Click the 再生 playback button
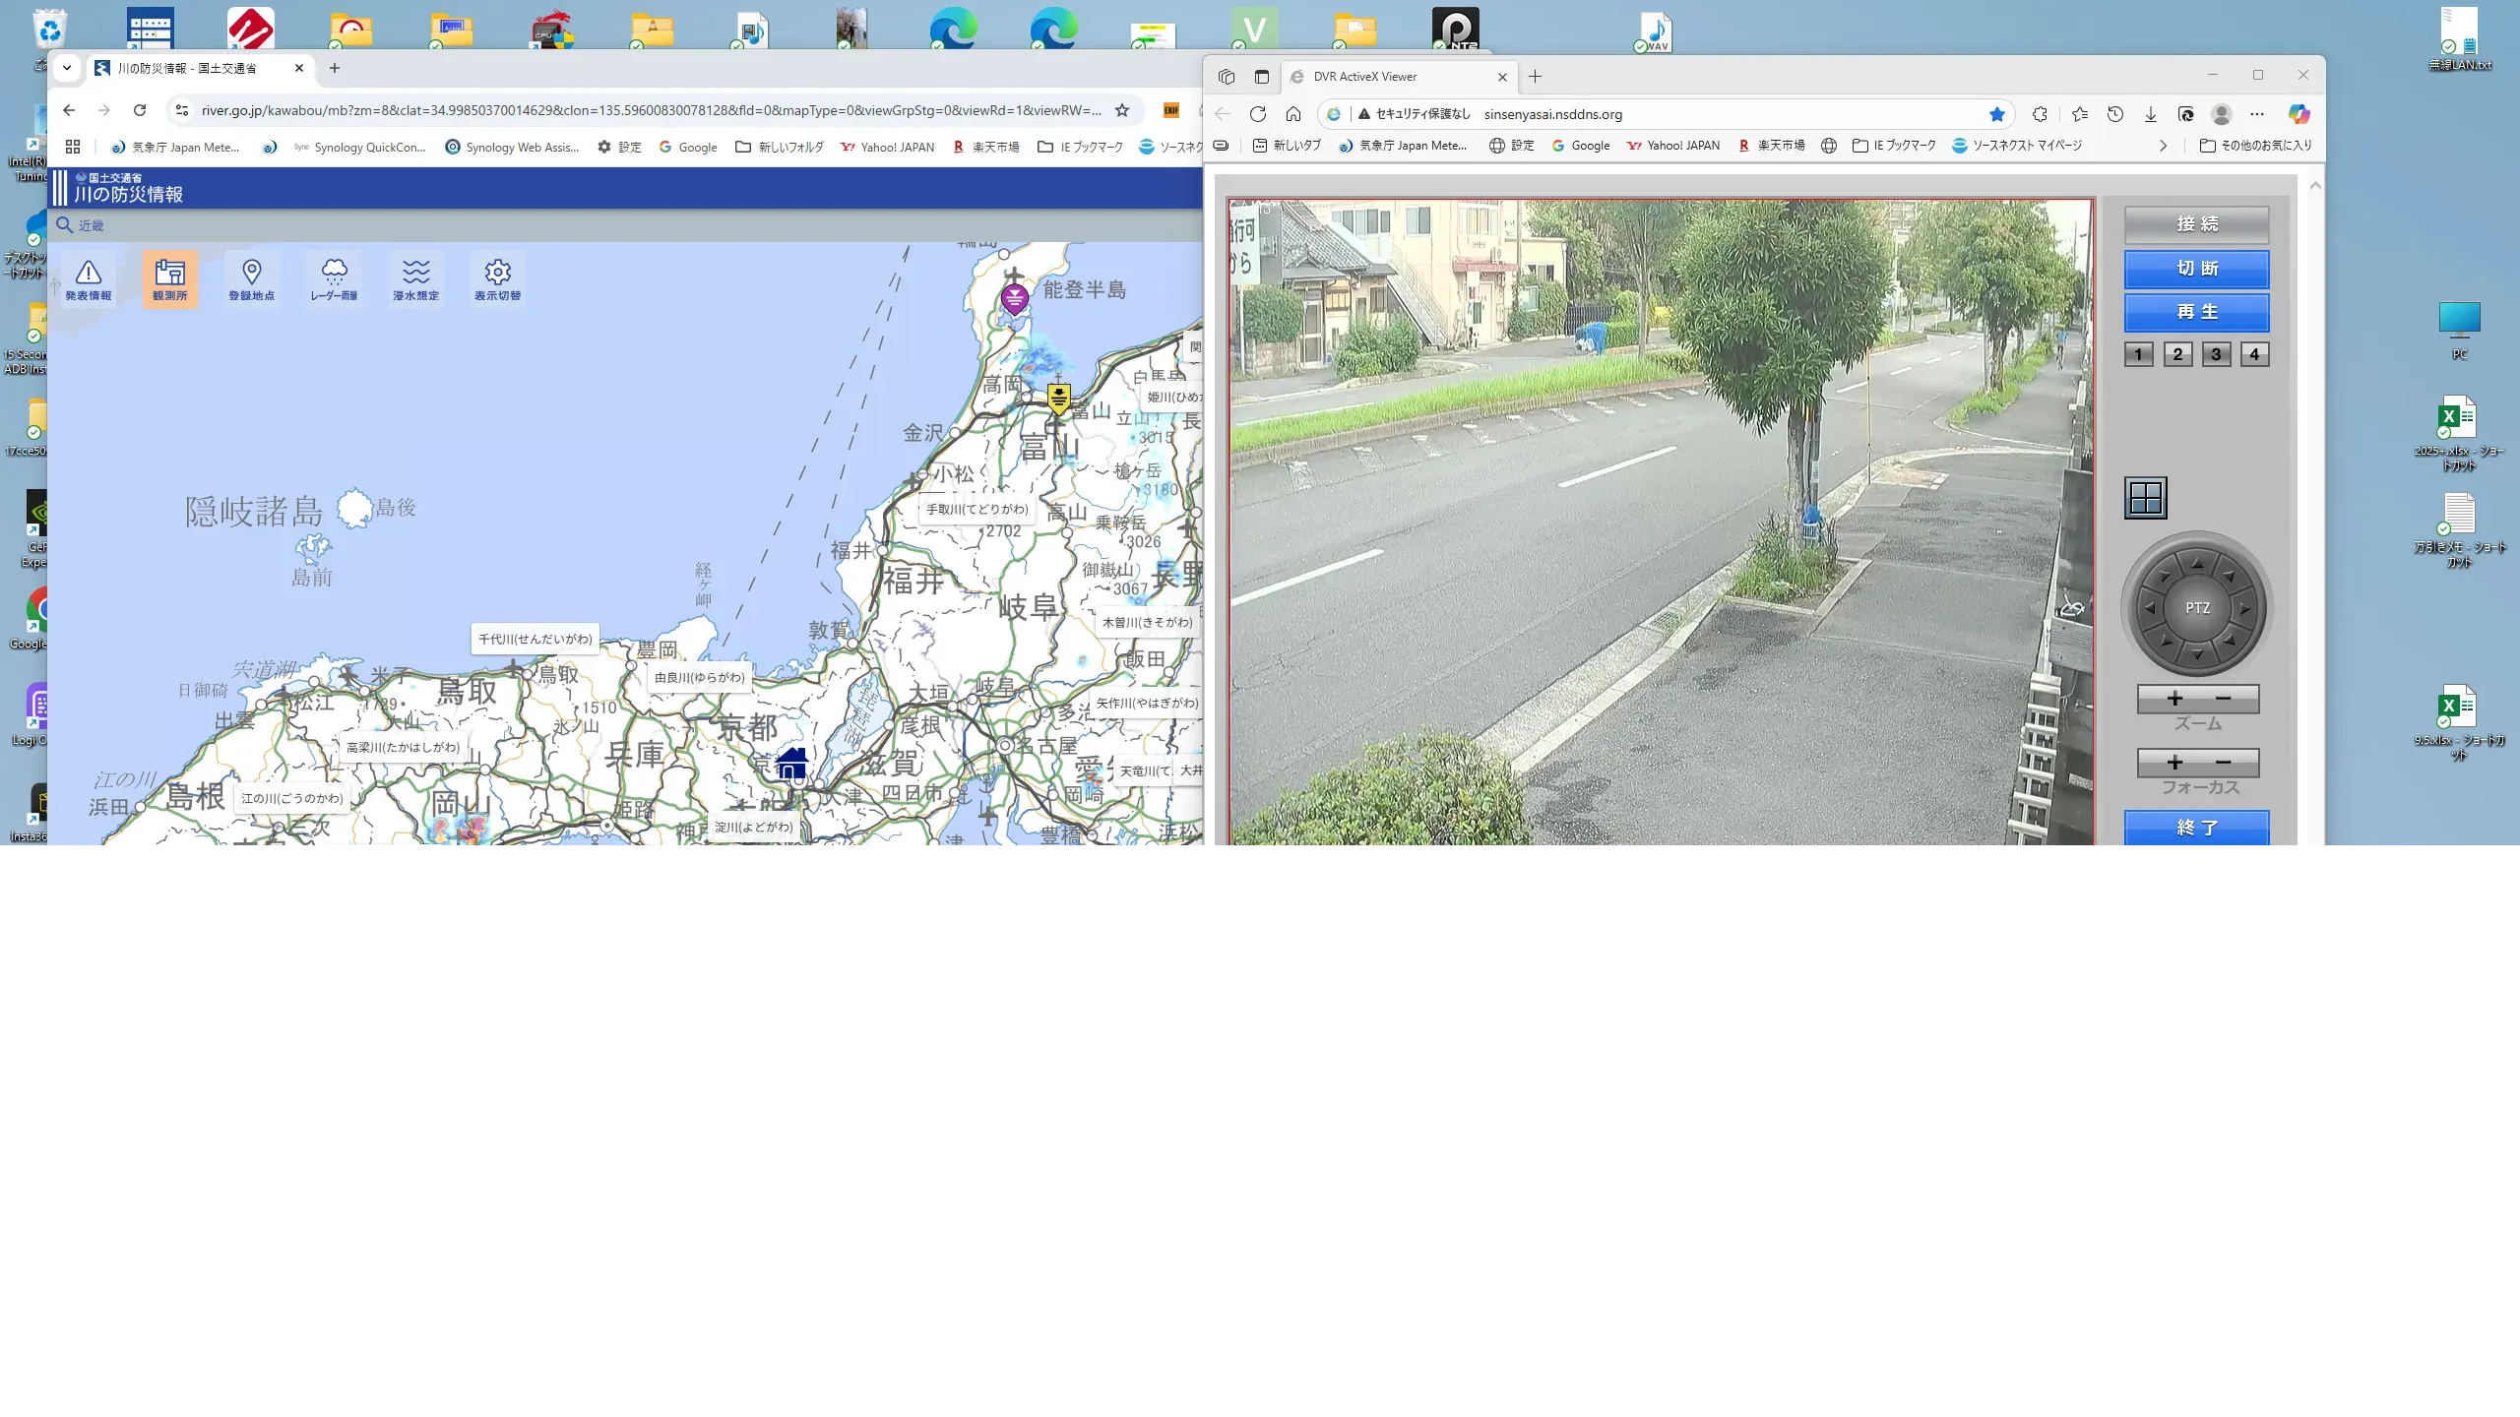This screenshot has height=1417, width=2520. click(x=2196, y=312)
